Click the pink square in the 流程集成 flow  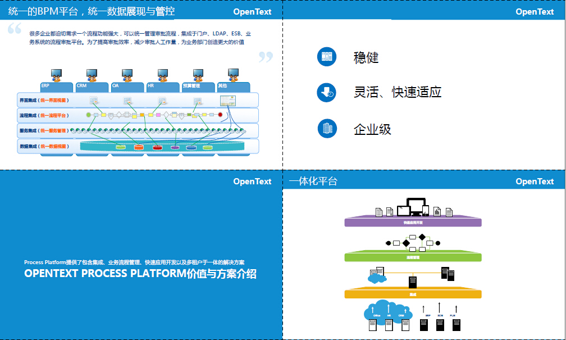(158, 115)
